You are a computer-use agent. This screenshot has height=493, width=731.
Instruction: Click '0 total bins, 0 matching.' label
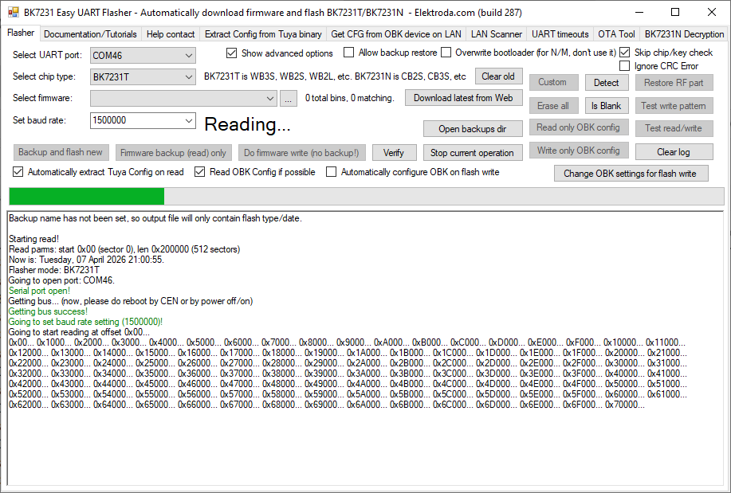[x=350, y=98]
